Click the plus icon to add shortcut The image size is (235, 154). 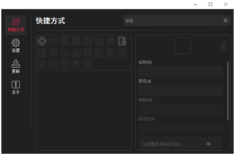[x=42, y=41]
